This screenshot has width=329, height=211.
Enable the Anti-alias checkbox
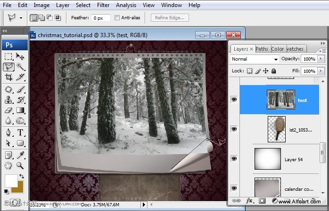(x=117, y=17)
